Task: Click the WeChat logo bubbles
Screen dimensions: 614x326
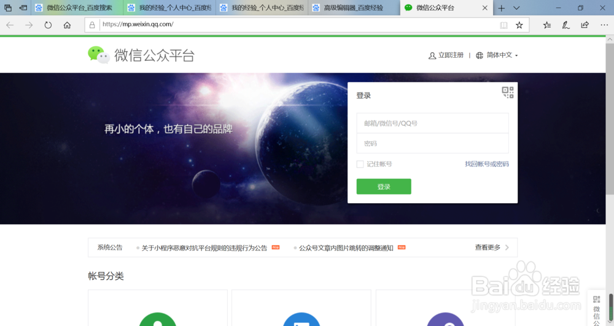Action: (x=99, y=55)
